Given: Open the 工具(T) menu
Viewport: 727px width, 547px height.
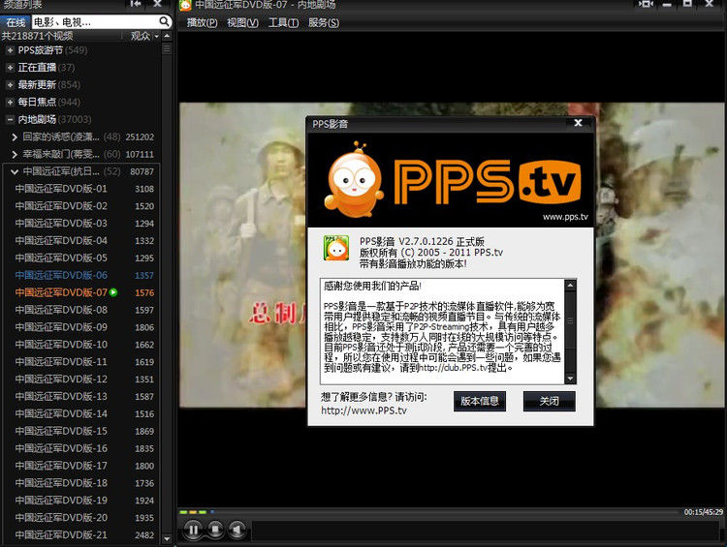Looking at the screenshot, I should click(283, 22).
